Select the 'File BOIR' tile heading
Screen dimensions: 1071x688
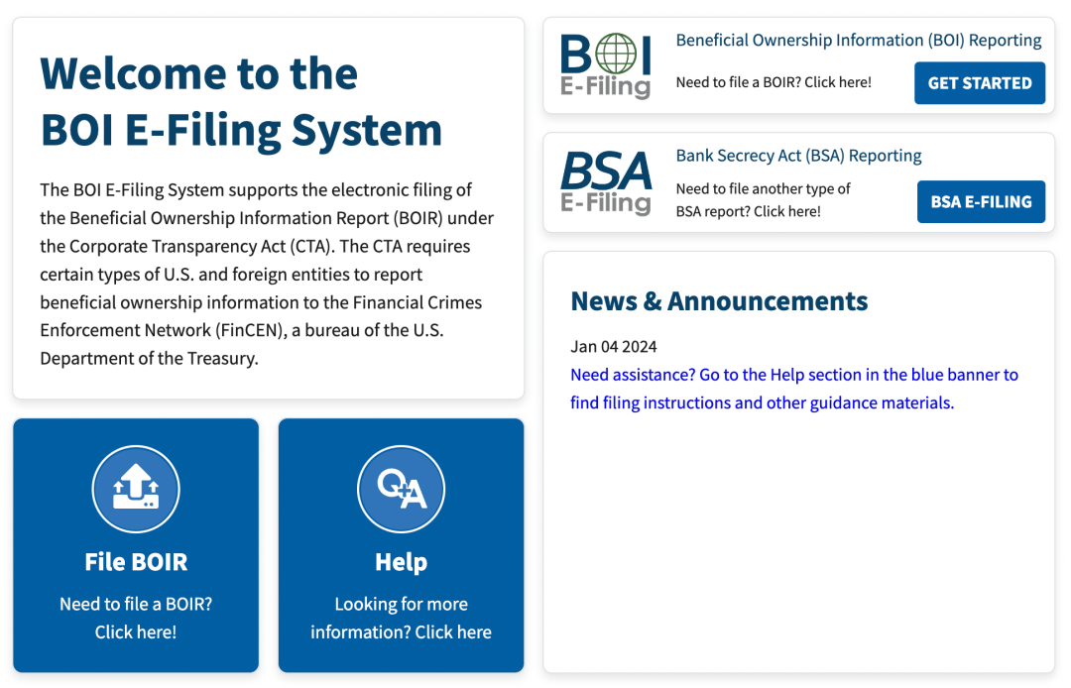tap(136, 561)
